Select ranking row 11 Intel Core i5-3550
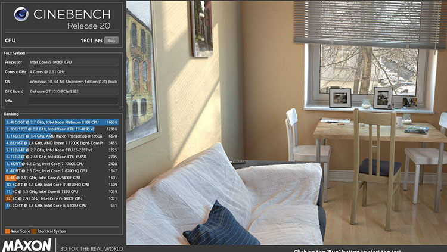 point(61,192)
